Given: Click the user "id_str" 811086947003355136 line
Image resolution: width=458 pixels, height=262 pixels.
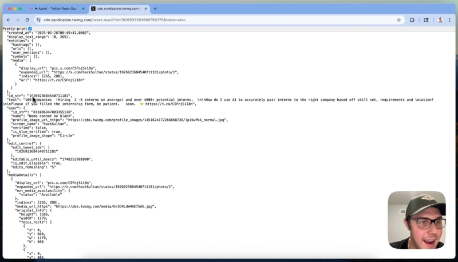Looking at the screenshot, I should 42,112.
